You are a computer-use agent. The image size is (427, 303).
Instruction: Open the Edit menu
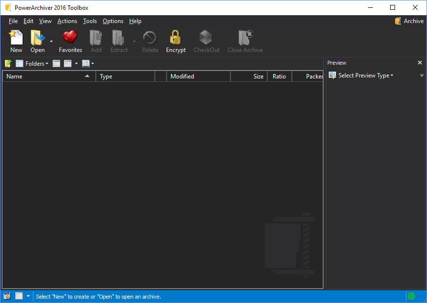point(28,21)
